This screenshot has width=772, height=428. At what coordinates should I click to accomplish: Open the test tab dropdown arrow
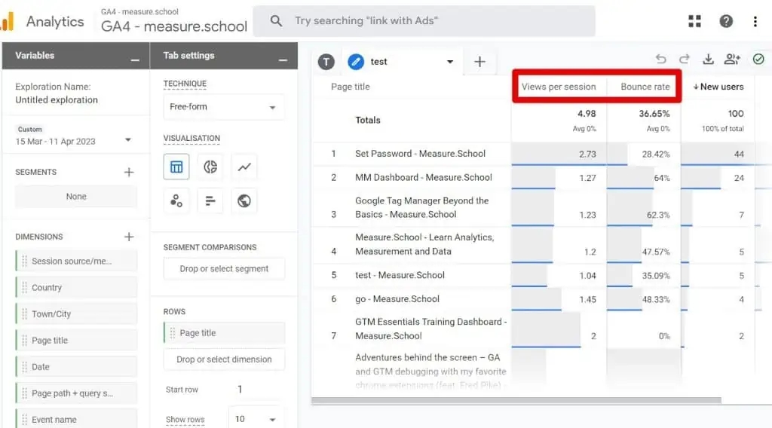click(449, 62)
